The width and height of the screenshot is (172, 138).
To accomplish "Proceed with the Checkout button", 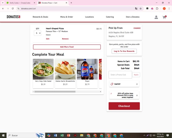I will point(124,106).
